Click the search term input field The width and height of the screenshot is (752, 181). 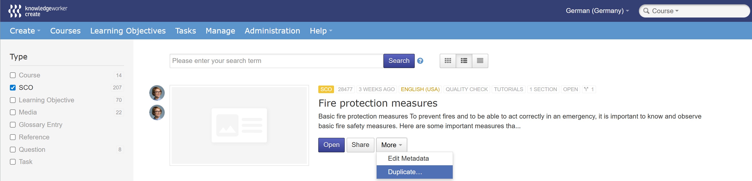click(276, 61)
